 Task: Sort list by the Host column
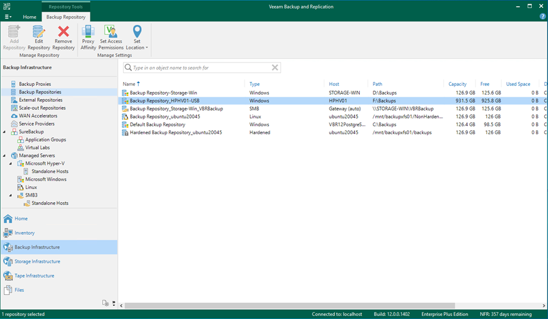click(334, 84)
